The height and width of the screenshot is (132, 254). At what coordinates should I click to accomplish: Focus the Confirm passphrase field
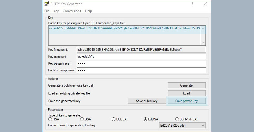(141, 70)
